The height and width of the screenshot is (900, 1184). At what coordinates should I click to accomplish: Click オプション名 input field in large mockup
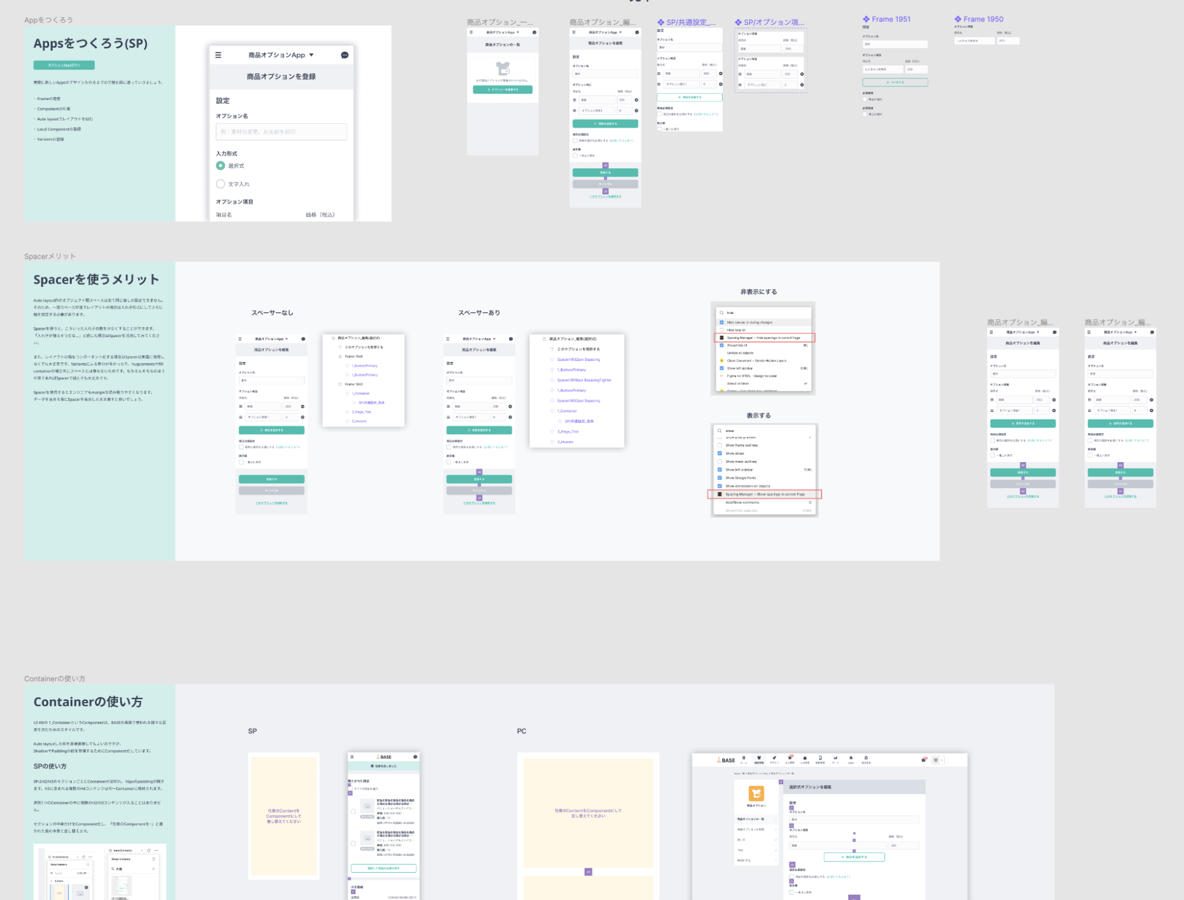(x=281, y=132)
